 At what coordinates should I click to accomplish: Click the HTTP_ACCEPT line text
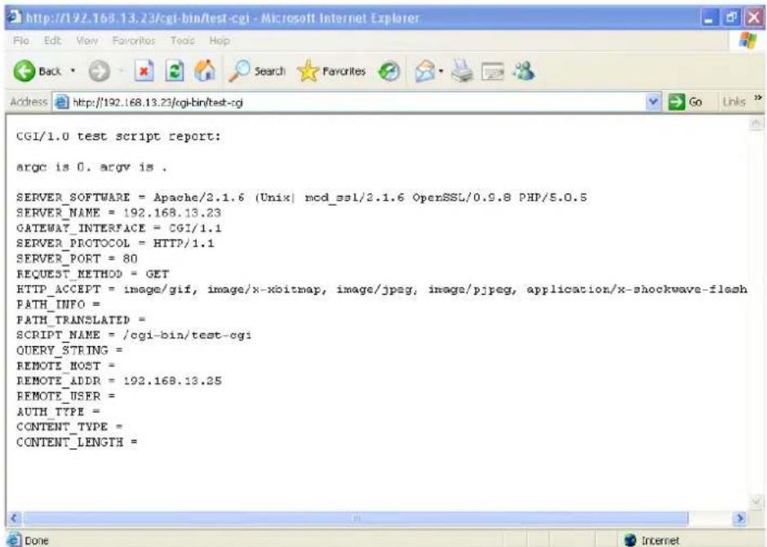coord(382,289)
